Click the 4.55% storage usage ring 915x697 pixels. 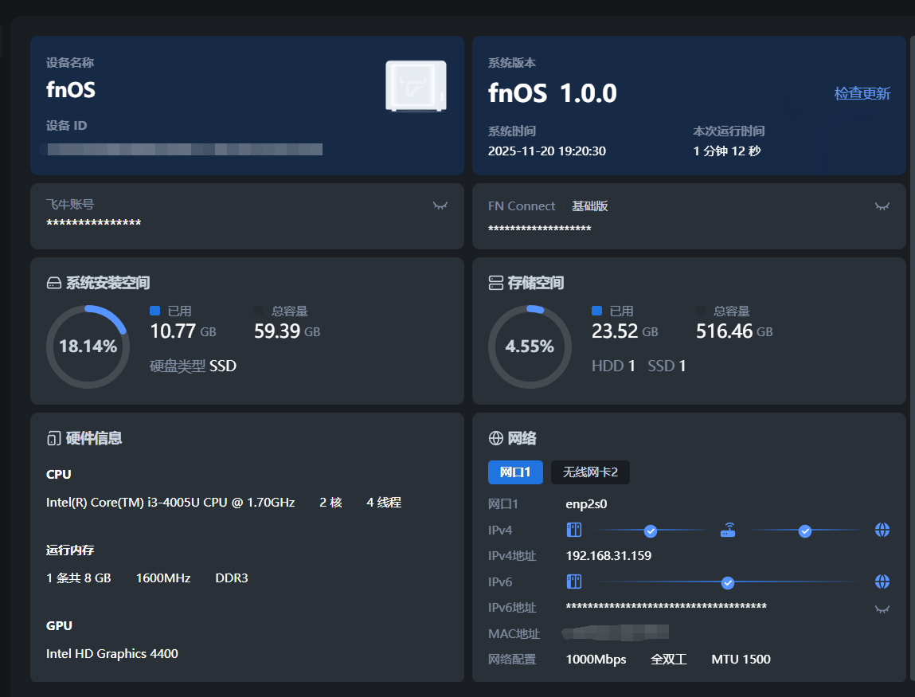[530, 347]
